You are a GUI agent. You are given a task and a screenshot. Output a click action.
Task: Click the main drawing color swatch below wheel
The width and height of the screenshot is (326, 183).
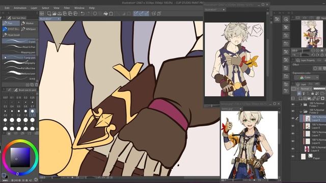click(x=4, y=175)
